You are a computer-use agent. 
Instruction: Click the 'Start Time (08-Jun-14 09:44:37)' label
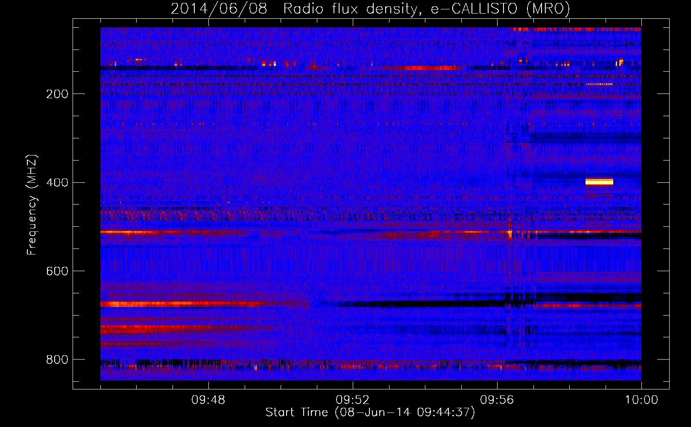370,412
